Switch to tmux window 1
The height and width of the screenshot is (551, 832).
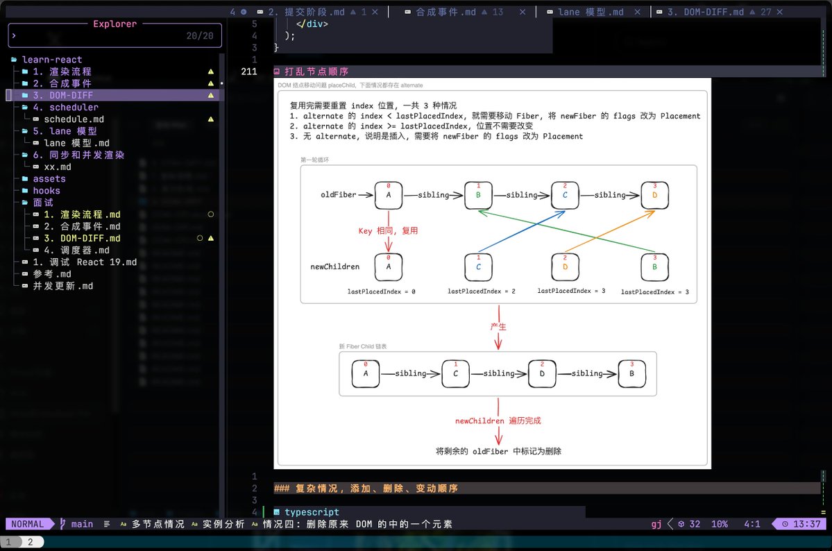coord(8,542)
